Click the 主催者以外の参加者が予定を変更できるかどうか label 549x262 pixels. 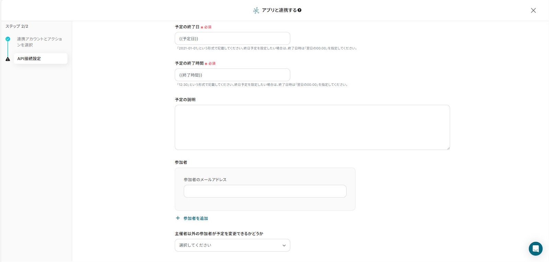[x=219, y=233]
